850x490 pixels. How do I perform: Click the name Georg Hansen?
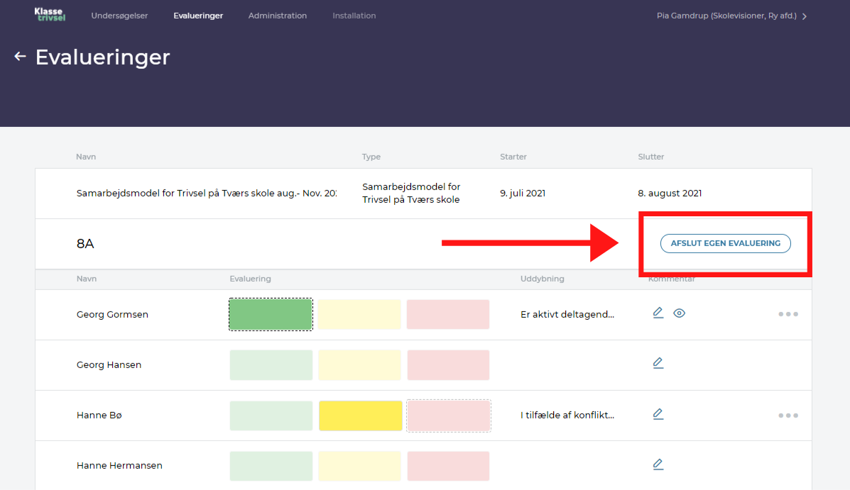109,365
